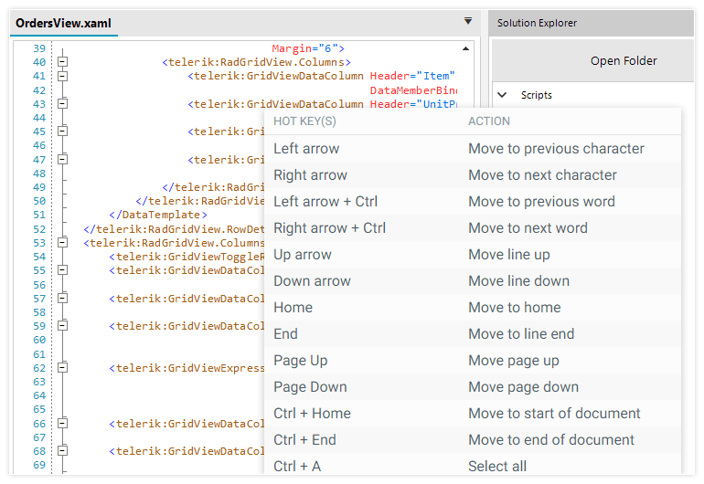
Task: Collapse the code block at line 68
Action: coord(63,451)
